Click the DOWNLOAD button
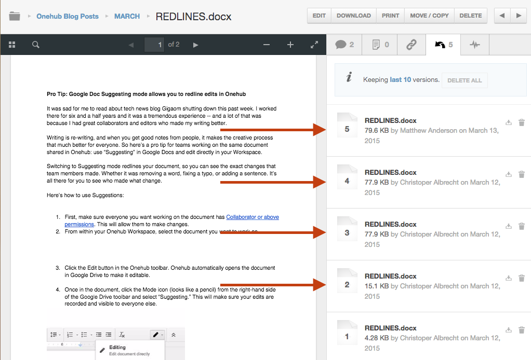Screen dimensions: 531x360 353,16
